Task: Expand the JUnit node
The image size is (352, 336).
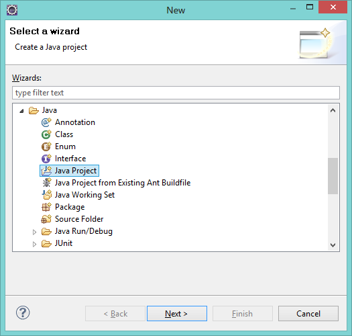Action: click(34, 244)
